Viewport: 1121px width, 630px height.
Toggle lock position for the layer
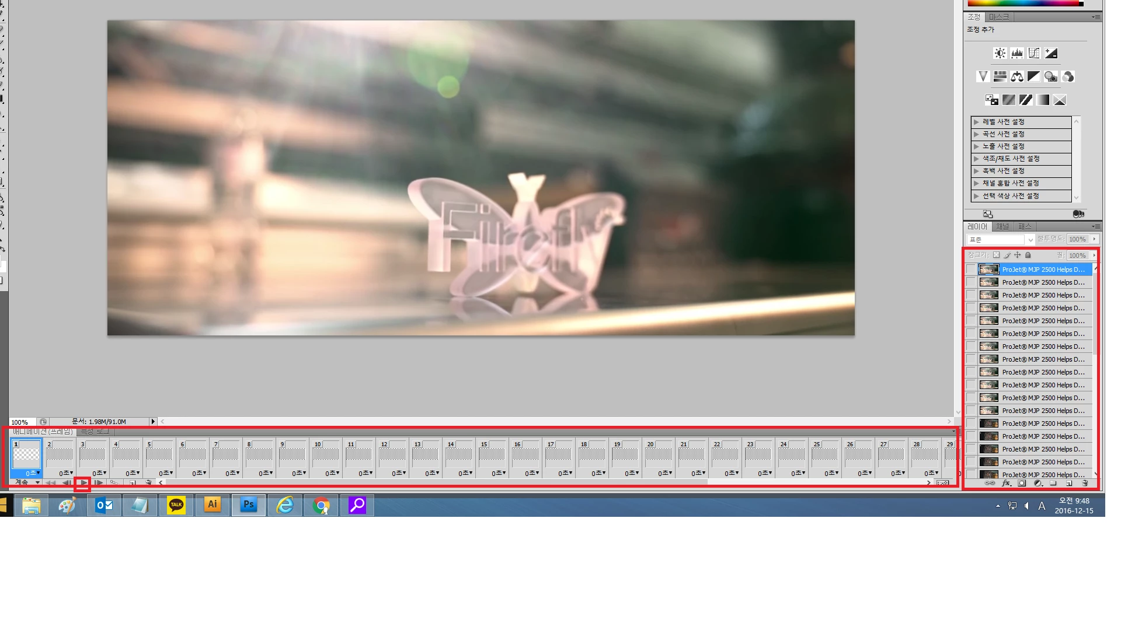[1018, 255]
